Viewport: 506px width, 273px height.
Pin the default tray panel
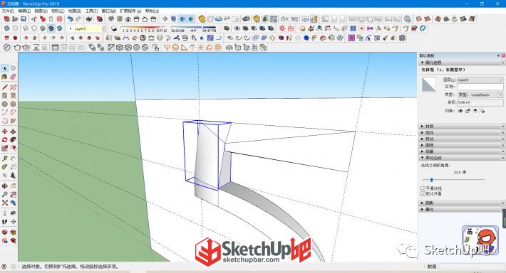point(499,55)
